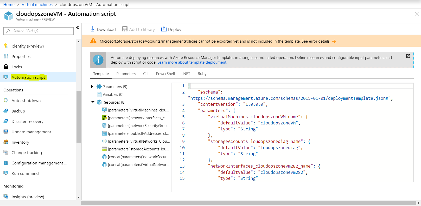
Task: Click the Run command icon
Action: tap(6, 173)
